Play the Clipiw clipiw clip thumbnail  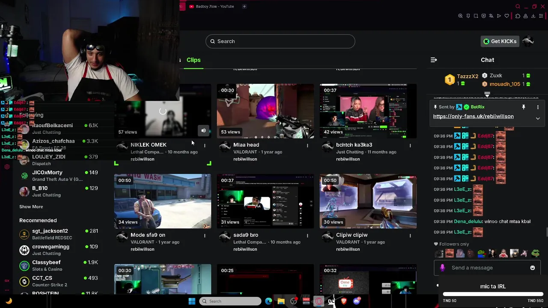click(x=368, y=201)
